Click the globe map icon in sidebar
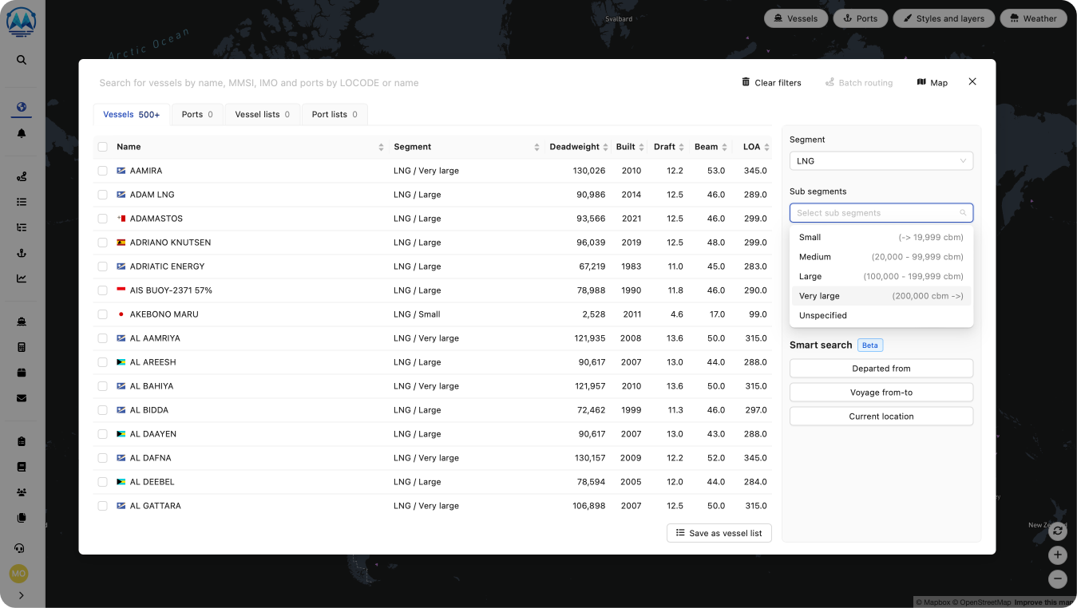Screen dimensions: 1077x608 point(22,108)
